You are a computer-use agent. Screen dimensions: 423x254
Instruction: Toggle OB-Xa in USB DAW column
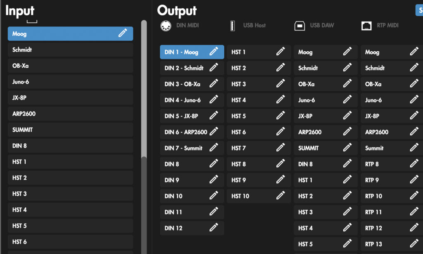(326, 84)
